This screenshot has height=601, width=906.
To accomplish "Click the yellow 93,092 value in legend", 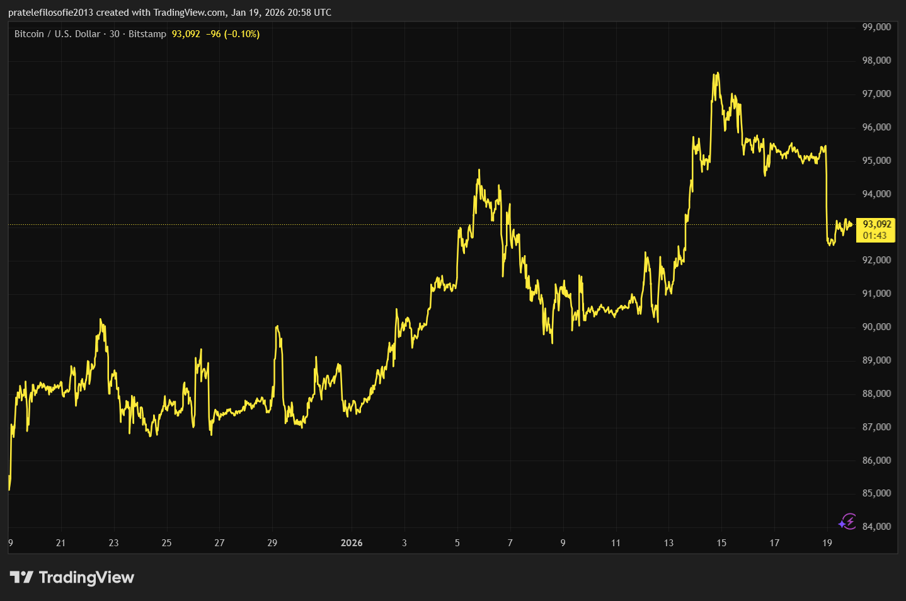I will 186,34.
